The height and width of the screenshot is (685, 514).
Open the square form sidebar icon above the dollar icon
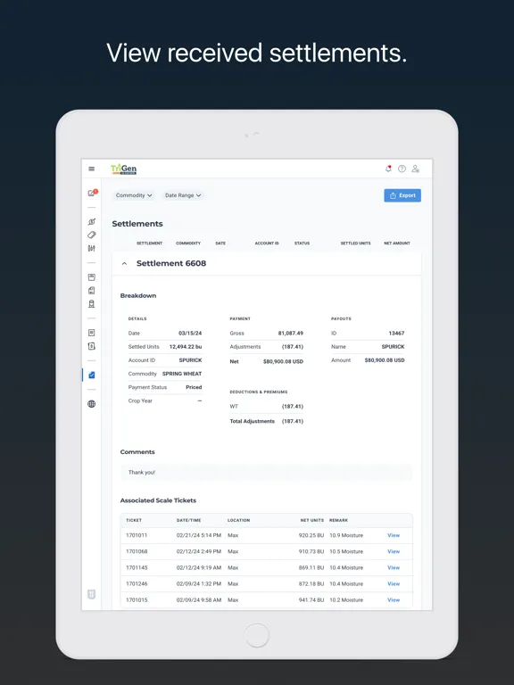[x=91, y=333]
